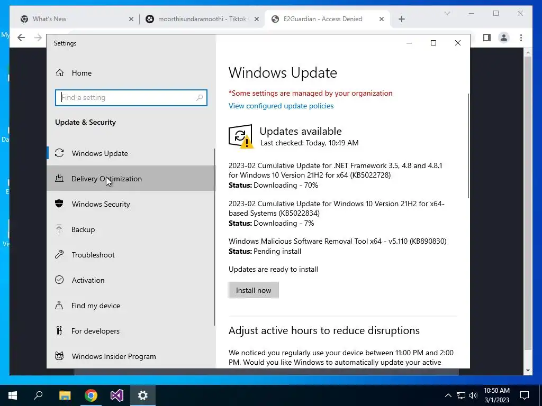The height and width of the screenshot is (406, 542).
Task: Go back with Chrome's back arrow
Action: (x=21, y=38)
